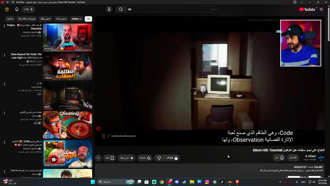This screenshot has height=186, width=330.
Task: Open options for Airrack video
Action: [x=4, y=113]
